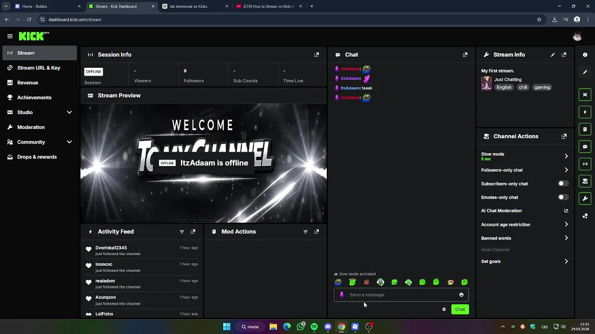Open the hamburger menu beside Kick logo
Viewport: 595px width, 334px height.
[10, 36]
